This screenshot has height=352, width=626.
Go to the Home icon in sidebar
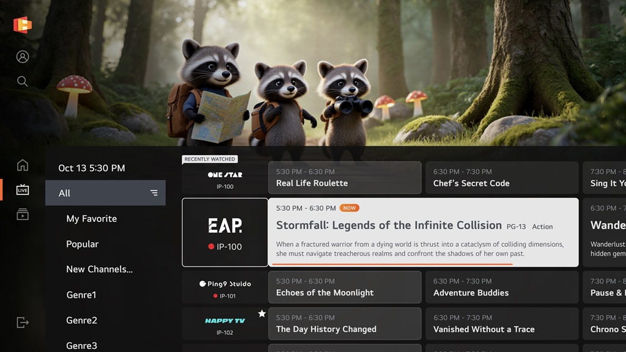pos(23,165)
